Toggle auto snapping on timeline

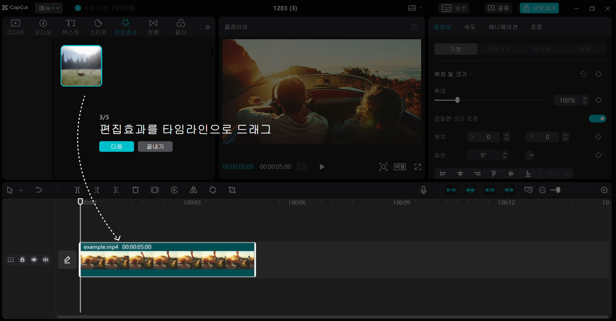click(470, 190)
